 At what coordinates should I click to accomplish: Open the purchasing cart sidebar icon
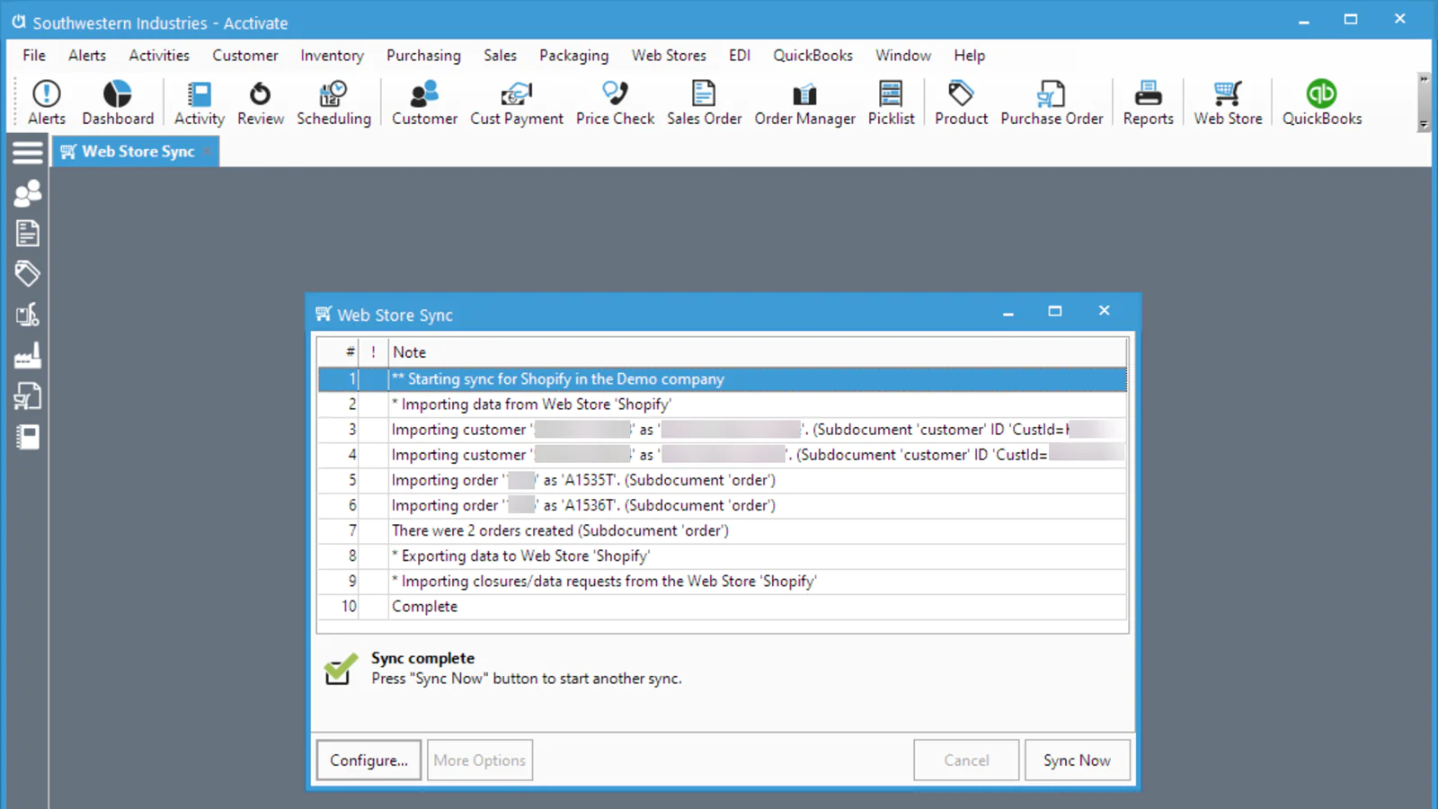(x=28, y=396)
